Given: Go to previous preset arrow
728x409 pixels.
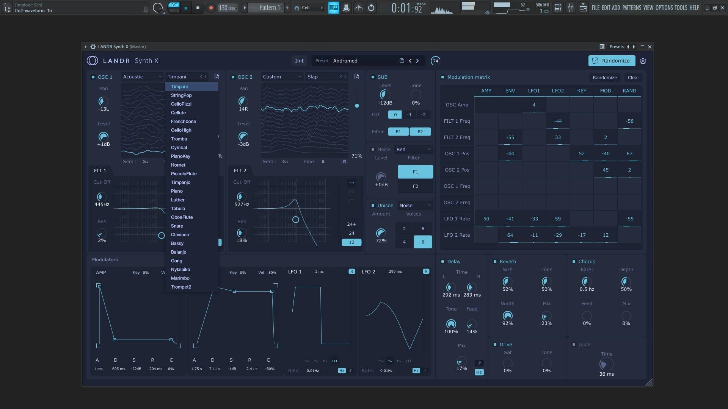Looking at the screenshot, I should [410, 61].
